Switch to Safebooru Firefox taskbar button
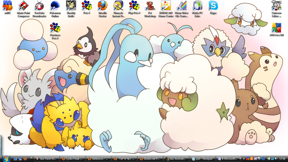Screen dimensions: 288x162 99,159
